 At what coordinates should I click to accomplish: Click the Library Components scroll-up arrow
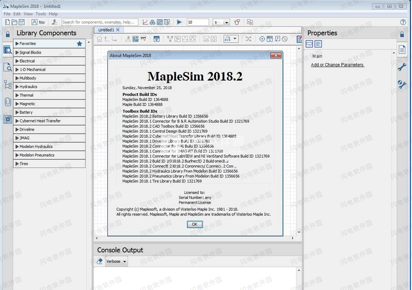(x=89, y=43)
